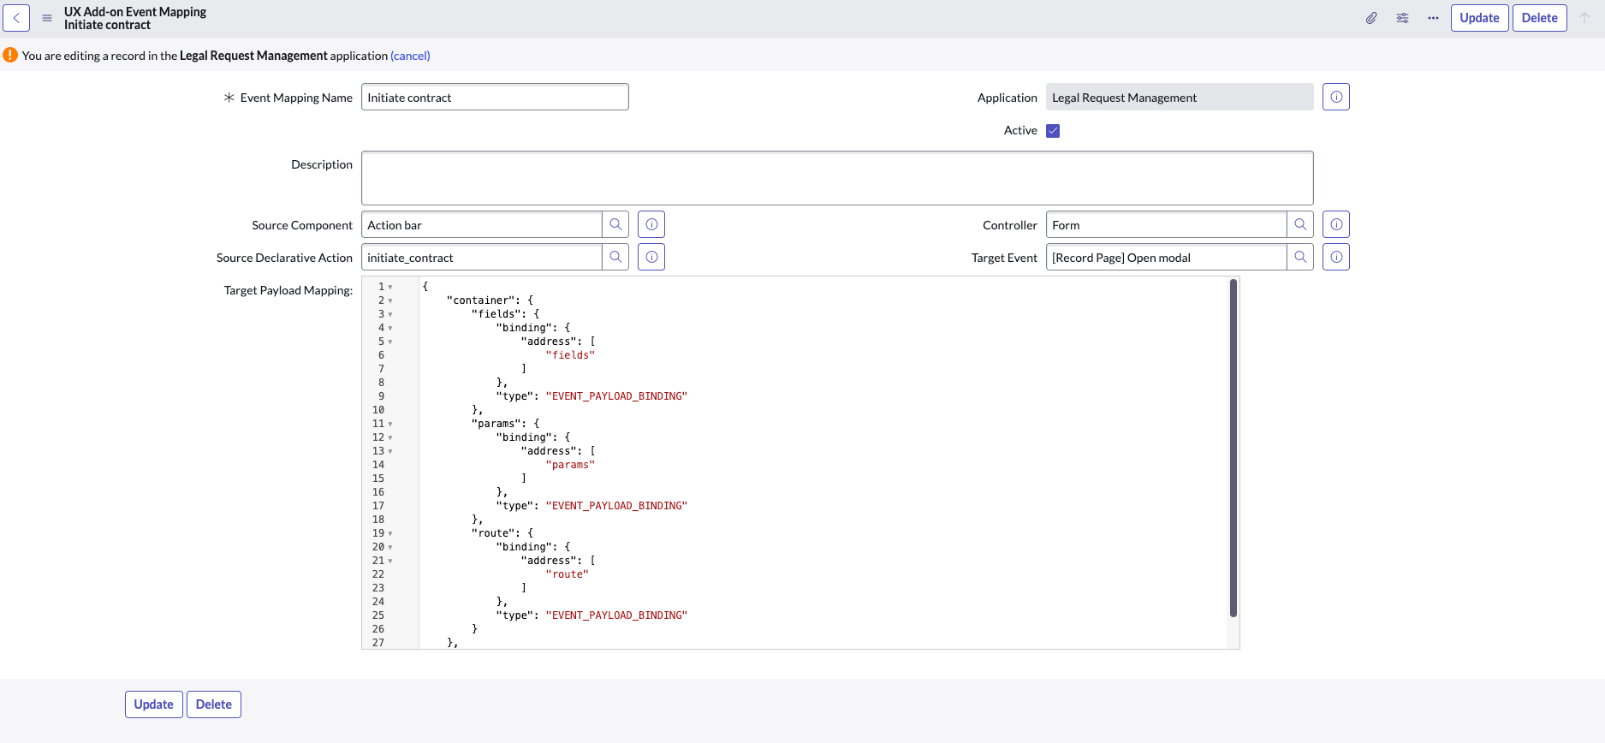Uncheck the Active checkbox

[1053, 131]
